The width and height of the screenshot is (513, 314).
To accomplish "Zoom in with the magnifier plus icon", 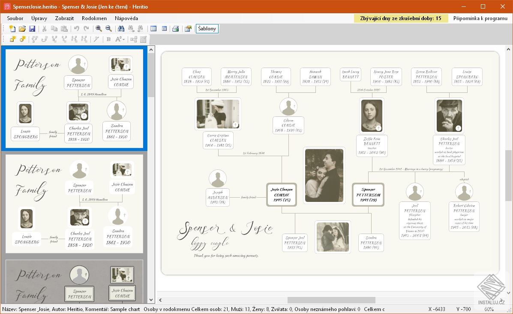I will tap(99, 29).
